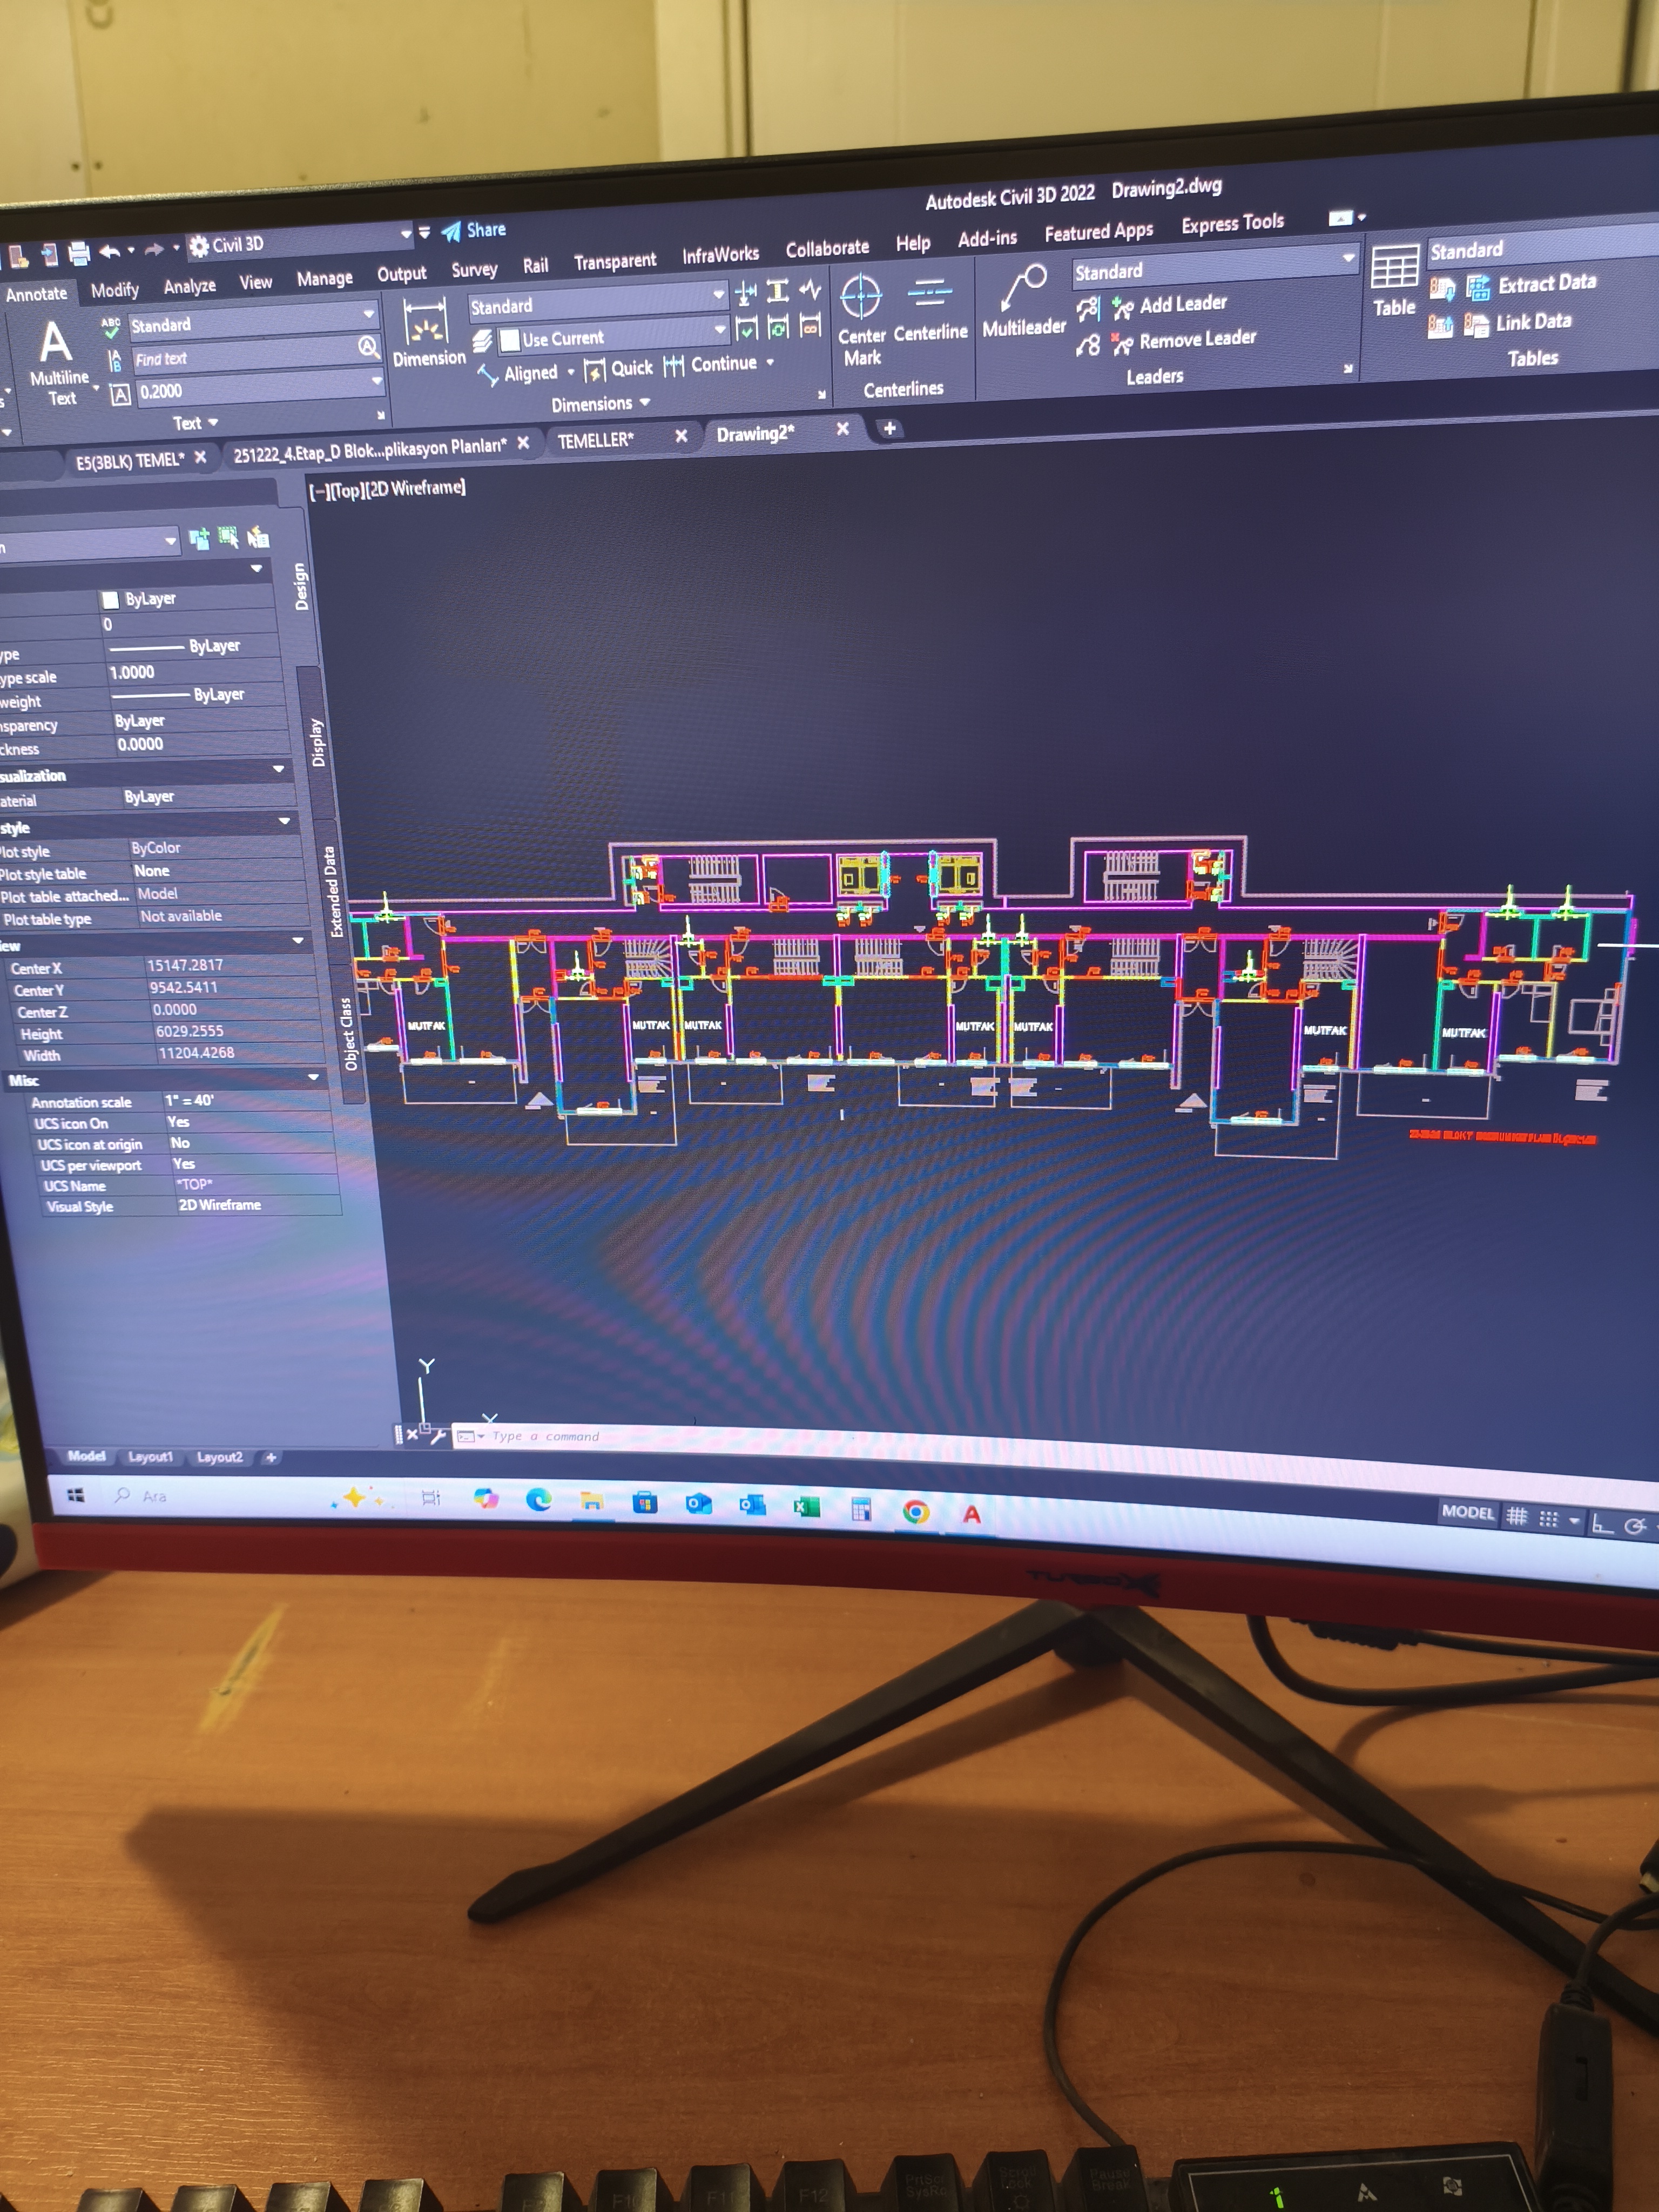
Task: Click the Plot printer icon
Action: tap(80, 254)
